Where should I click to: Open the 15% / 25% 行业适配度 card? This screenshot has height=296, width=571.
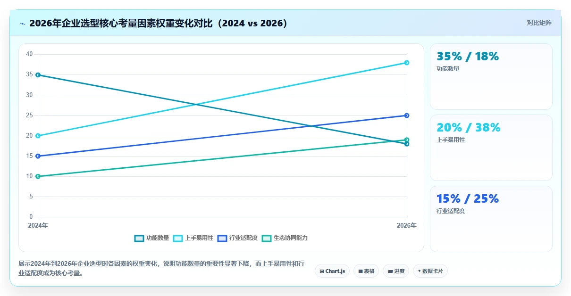tap(491, 219)
